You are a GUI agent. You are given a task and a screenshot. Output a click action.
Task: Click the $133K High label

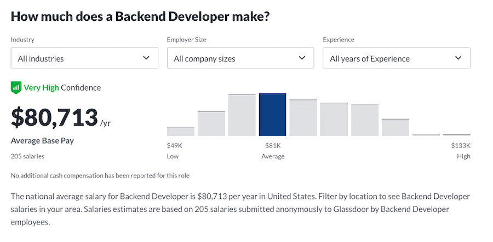pos(460,150)
